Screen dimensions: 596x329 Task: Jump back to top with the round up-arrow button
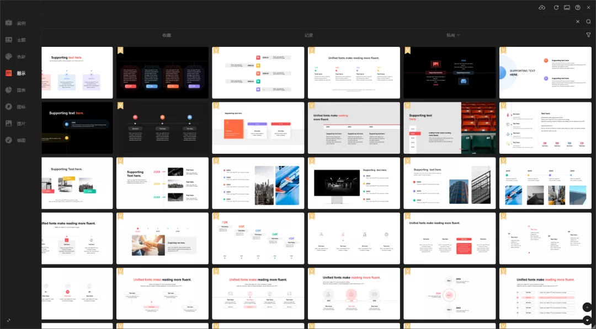[x=587, y=307]
